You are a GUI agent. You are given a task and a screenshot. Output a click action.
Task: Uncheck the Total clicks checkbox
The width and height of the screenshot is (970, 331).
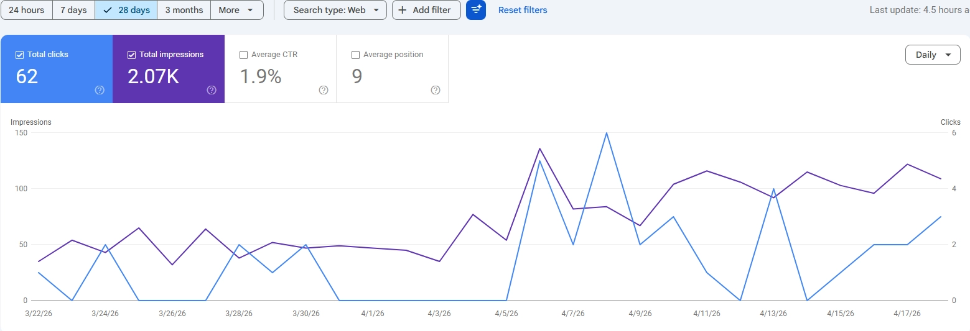19,55
